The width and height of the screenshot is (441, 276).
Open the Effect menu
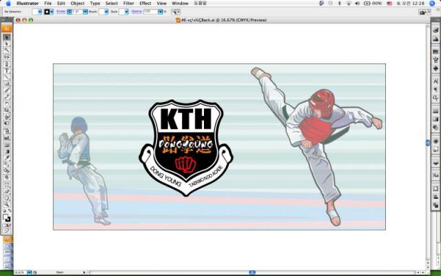pyautogui.click(x=145, y=3)
